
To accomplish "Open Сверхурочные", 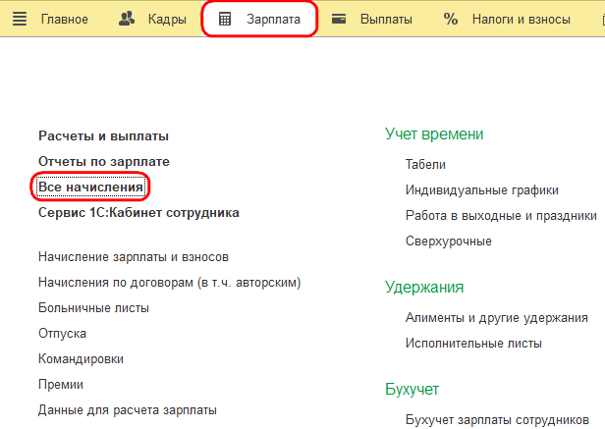I will click(x=448, y=241).
